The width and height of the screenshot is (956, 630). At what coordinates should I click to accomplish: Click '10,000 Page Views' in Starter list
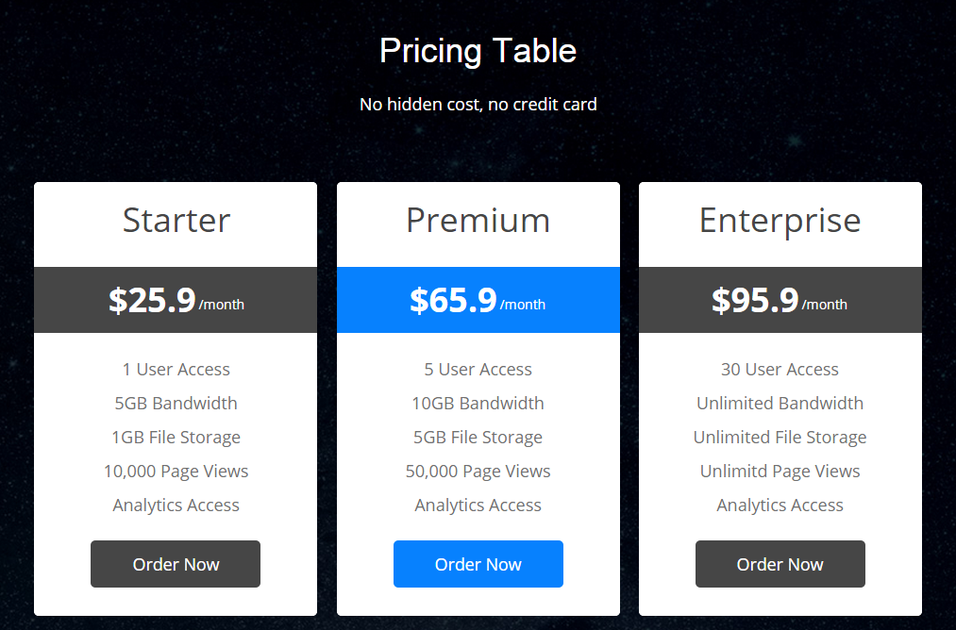176,472
